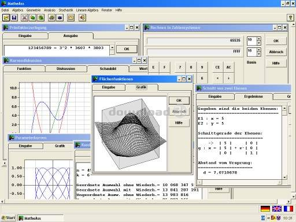Click the Open file toolbar icon

6,18
